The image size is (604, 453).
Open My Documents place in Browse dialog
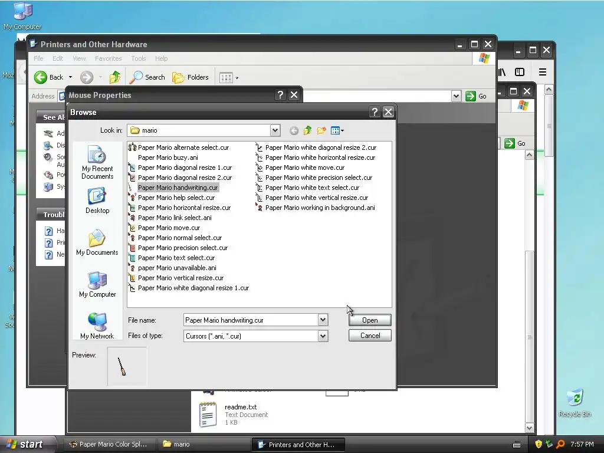pyautogui.click(x=97, y=242)
